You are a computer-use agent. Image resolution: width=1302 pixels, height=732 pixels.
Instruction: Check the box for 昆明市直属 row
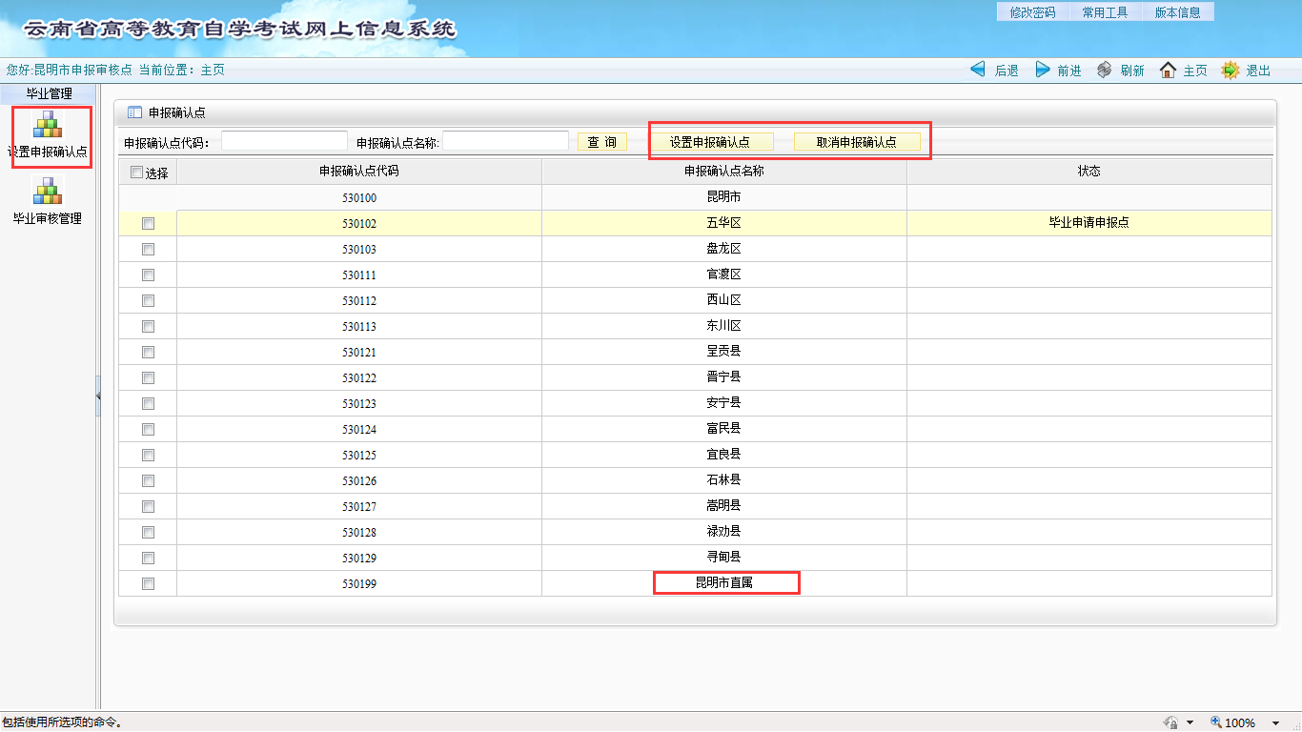click(148, 584)
